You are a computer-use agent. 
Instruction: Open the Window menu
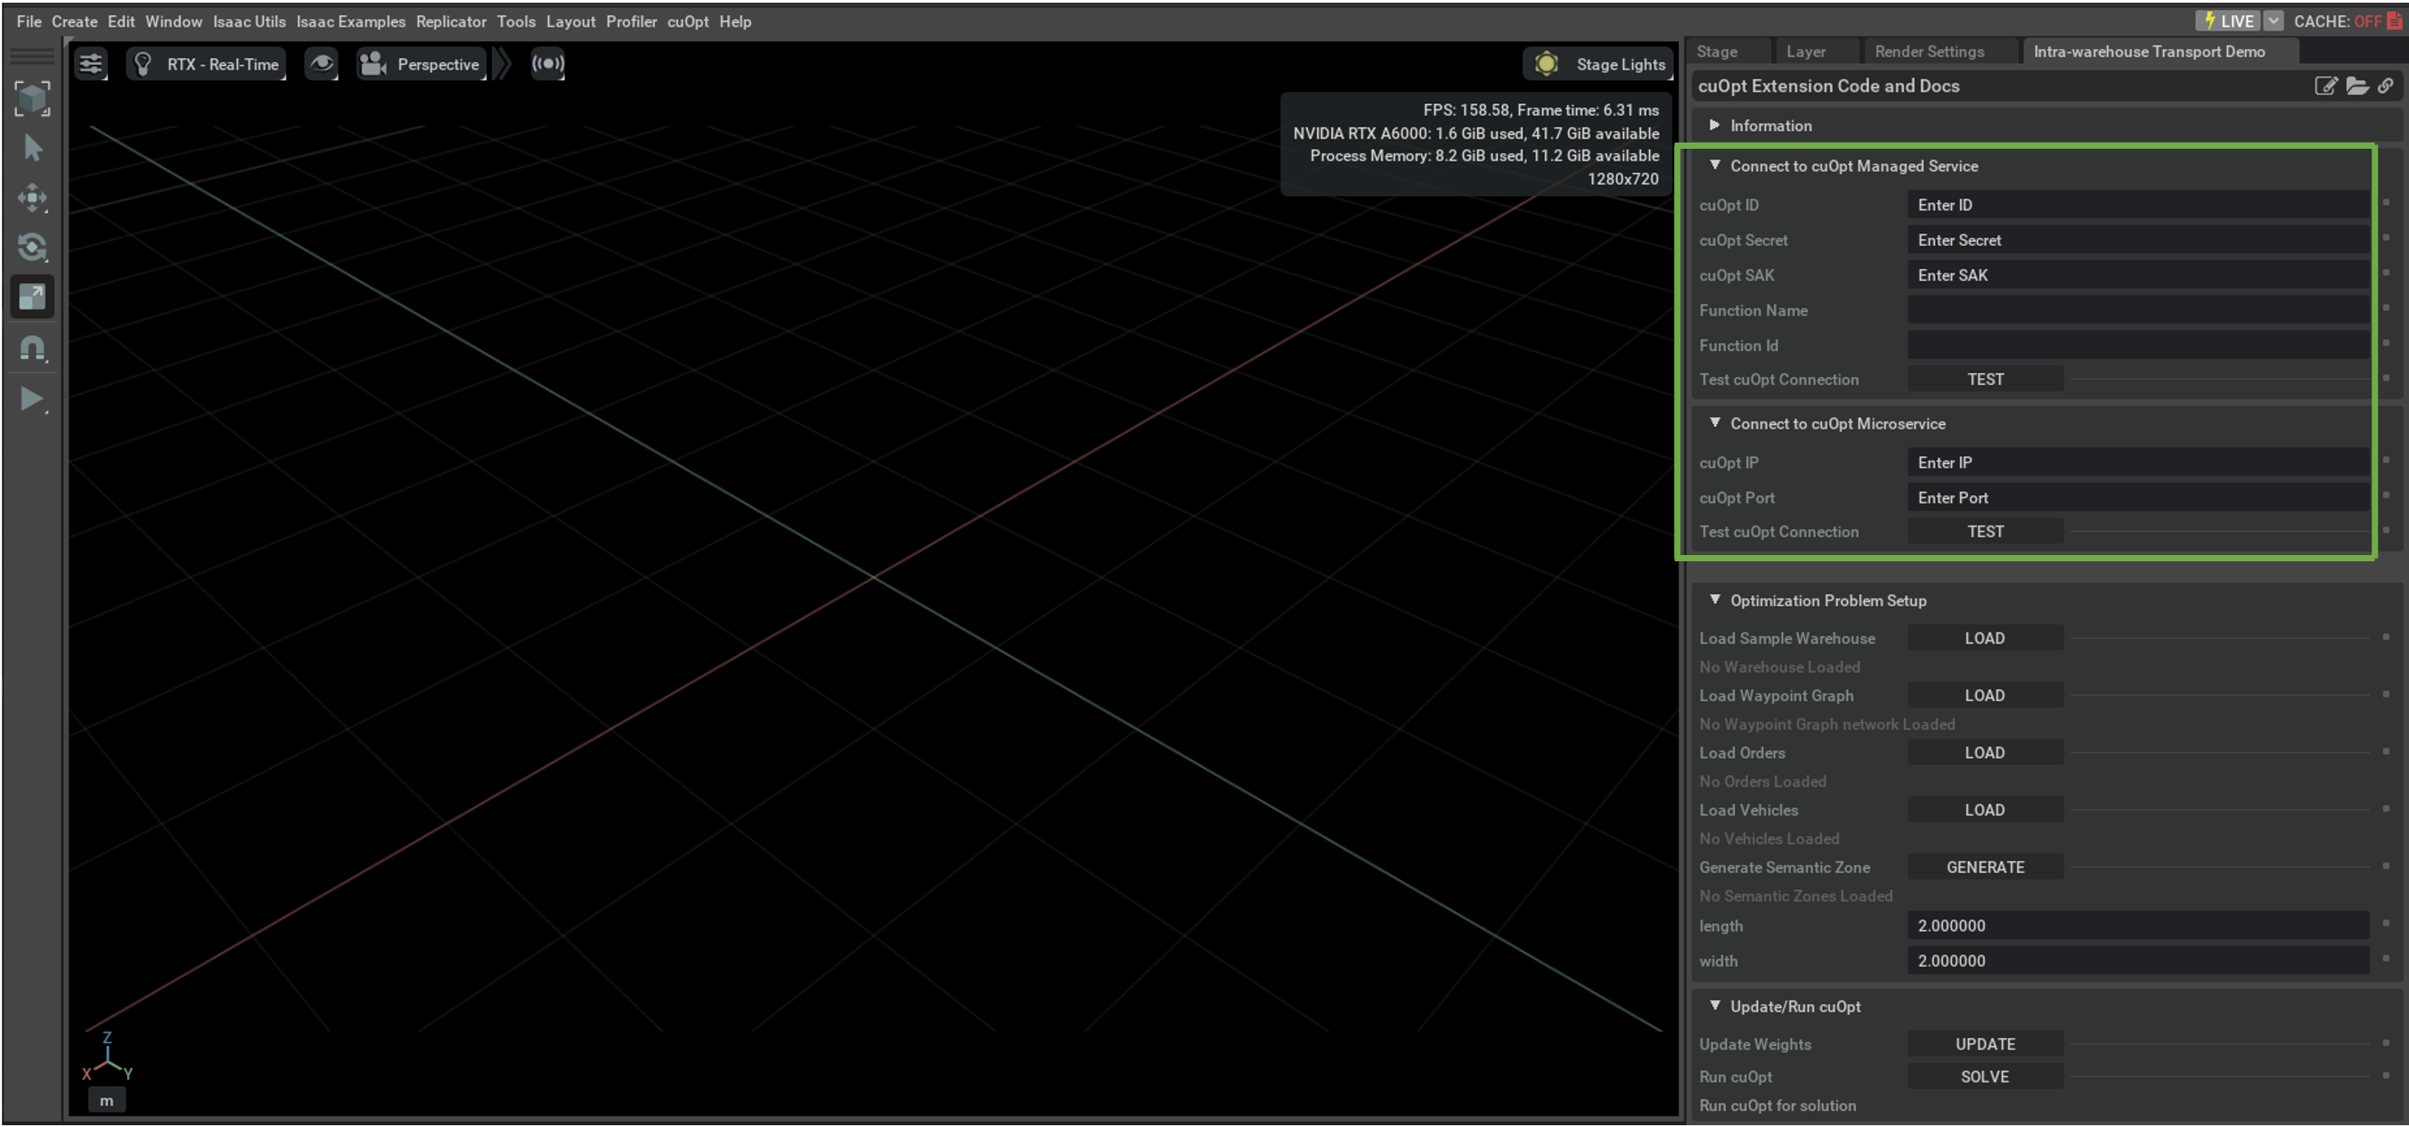pos(173,20)
